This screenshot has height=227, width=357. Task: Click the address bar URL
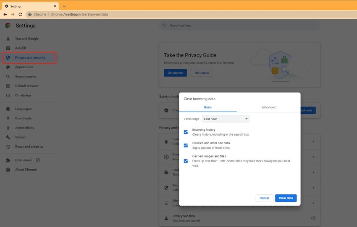[x=79, y=14]
